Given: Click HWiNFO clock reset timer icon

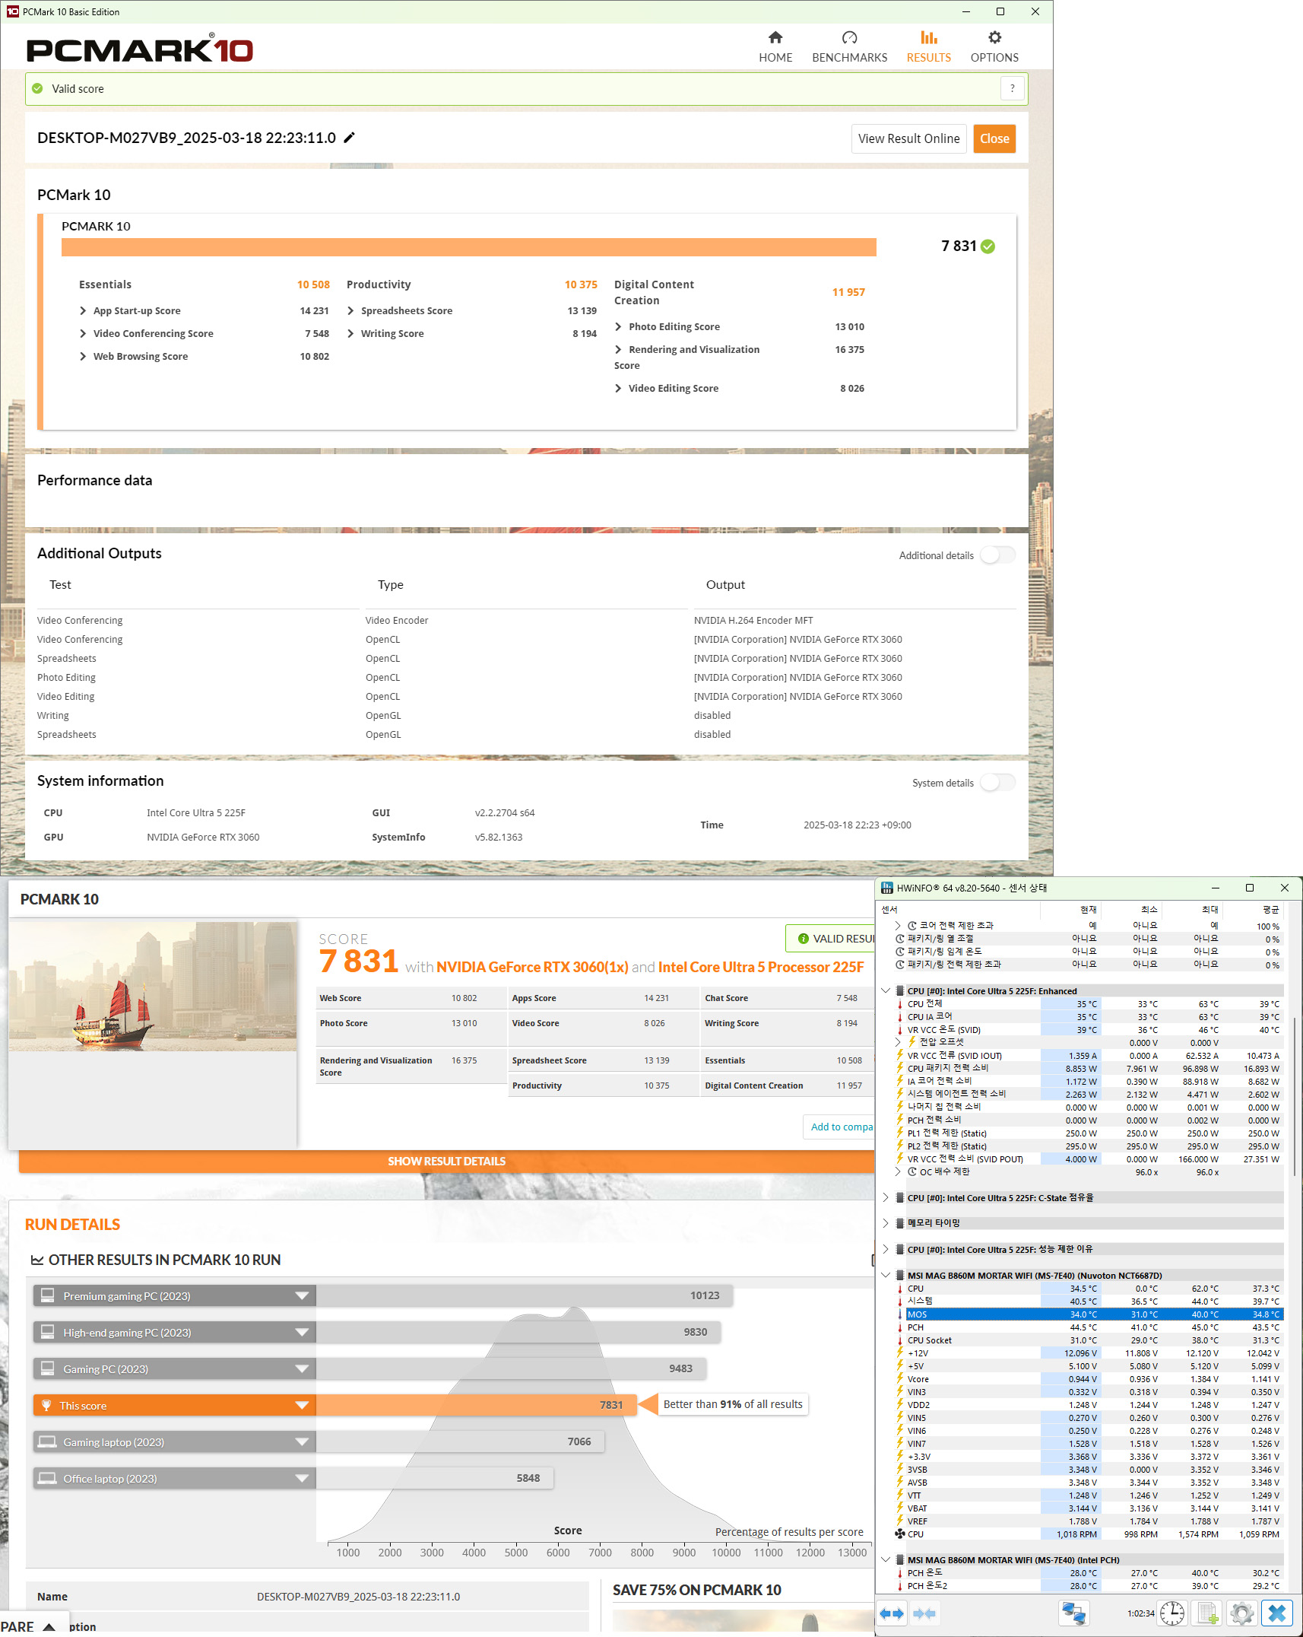Looking at the screenshot, I should click(1171, 1613).
